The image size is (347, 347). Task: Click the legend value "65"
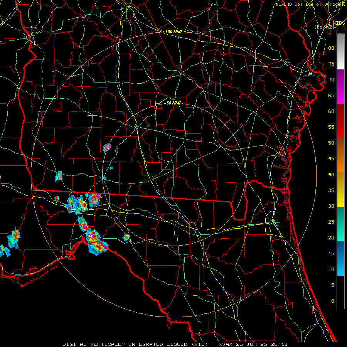331,95
